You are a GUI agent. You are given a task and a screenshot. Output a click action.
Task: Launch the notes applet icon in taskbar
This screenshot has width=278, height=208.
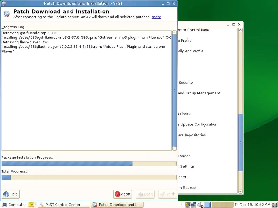coord(32,205)
